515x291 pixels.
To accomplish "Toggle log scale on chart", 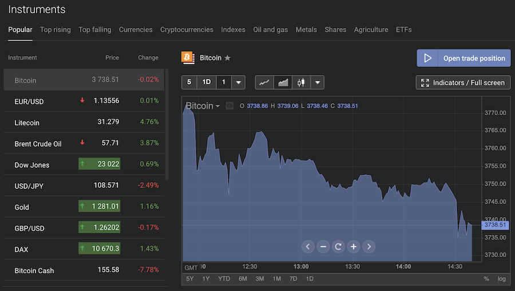I will point(501,279).
